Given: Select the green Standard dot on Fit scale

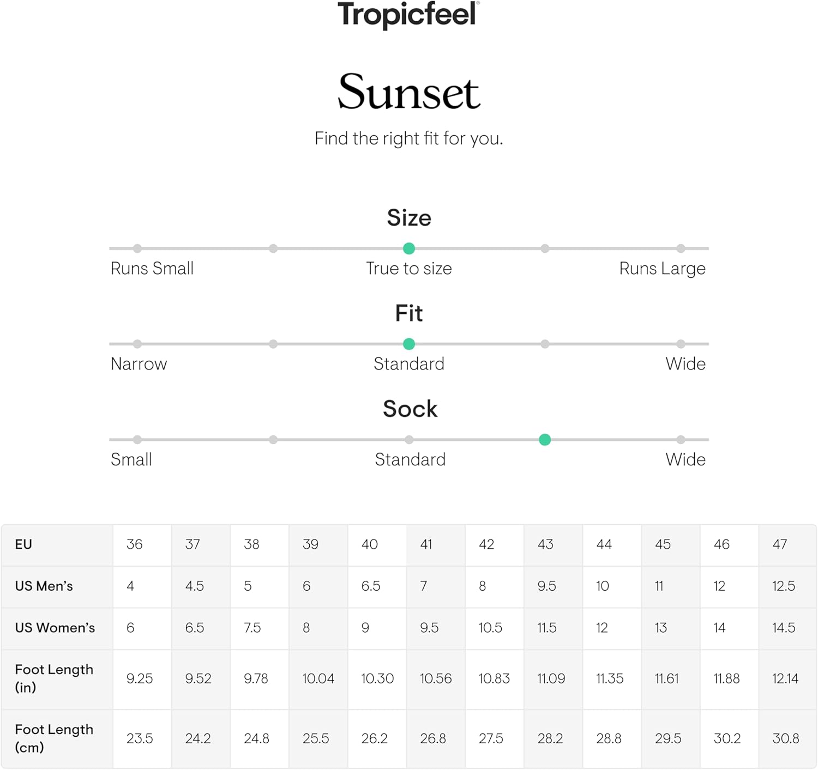Looking at the screenshot, I should [409, 344].
